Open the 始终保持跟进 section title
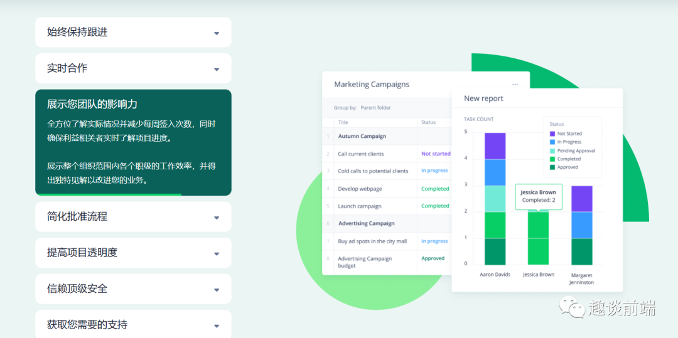The image size is (678, 338). point(77,32)
